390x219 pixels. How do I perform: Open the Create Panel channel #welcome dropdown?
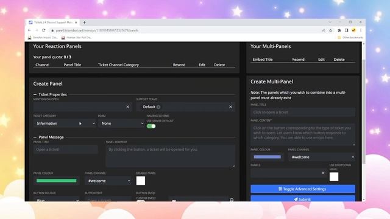click(108, 181)
